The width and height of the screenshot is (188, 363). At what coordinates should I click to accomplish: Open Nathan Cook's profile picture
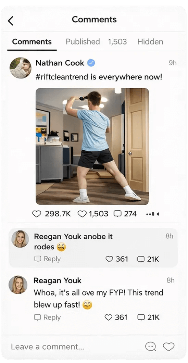pyautogui.click(x=20, y=68)
